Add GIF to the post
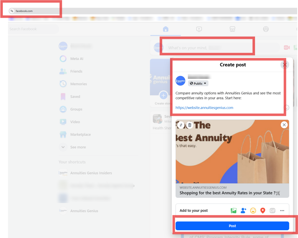This screenshot has width=298, height=238. (272, 211)
